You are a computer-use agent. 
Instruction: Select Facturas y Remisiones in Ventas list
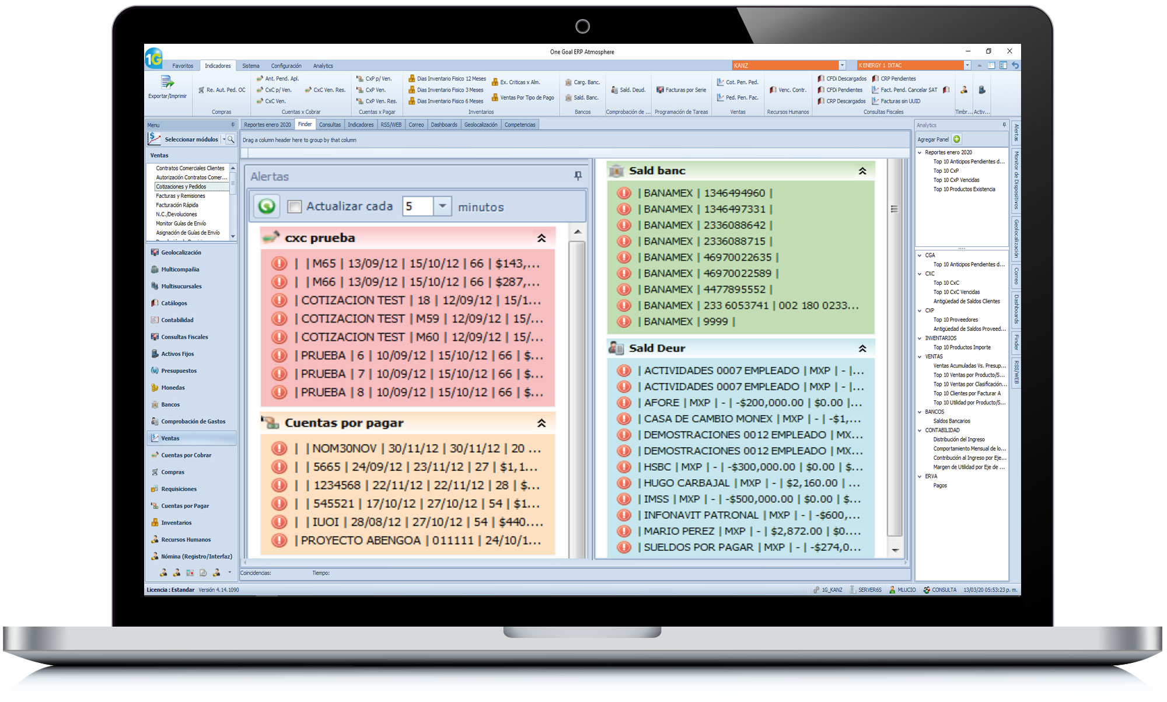pos(180,196)
